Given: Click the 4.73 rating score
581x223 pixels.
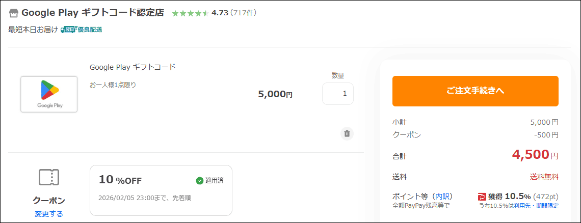Looking at the screenshot, I should (x=220, y=13).
